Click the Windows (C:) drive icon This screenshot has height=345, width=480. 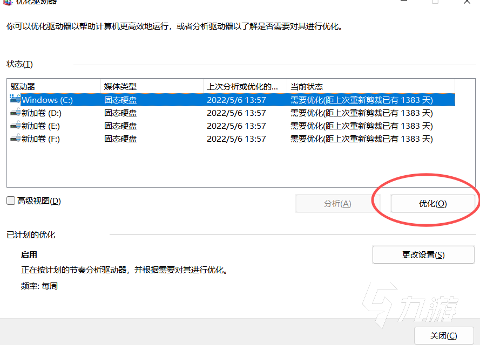[15, 99]
